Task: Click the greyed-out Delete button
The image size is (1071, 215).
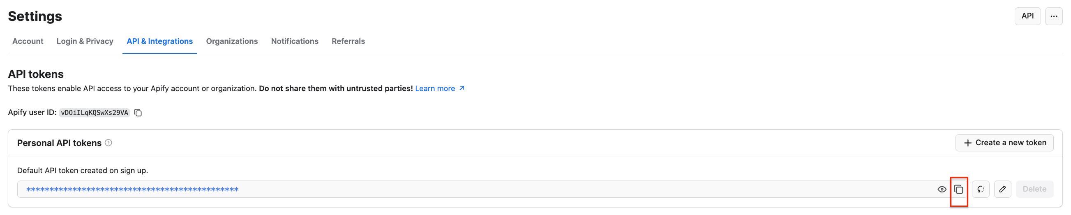Action: [1034, 189]
